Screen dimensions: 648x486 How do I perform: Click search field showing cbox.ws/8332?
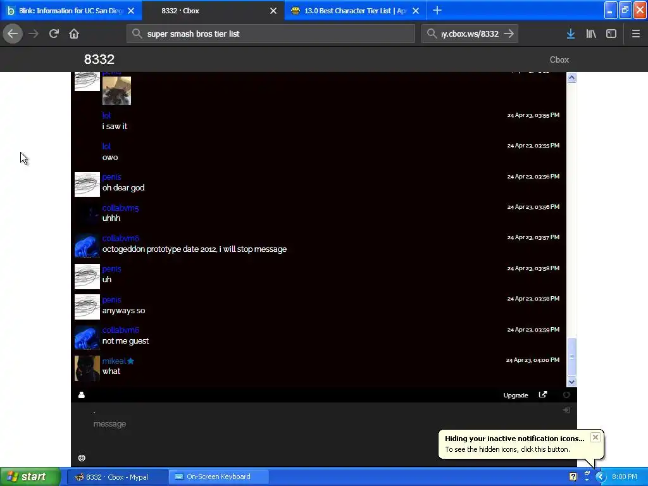470,34
